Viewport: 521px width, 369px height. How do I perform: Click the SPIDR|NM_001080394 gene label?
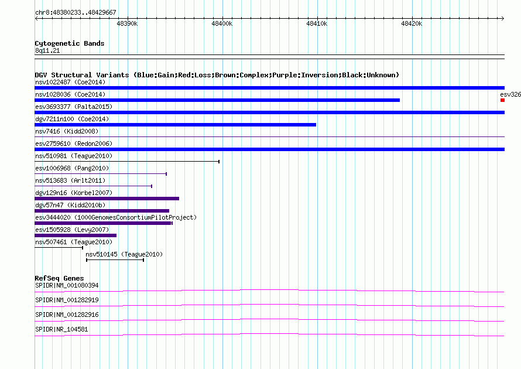click(x=67, y=286)
